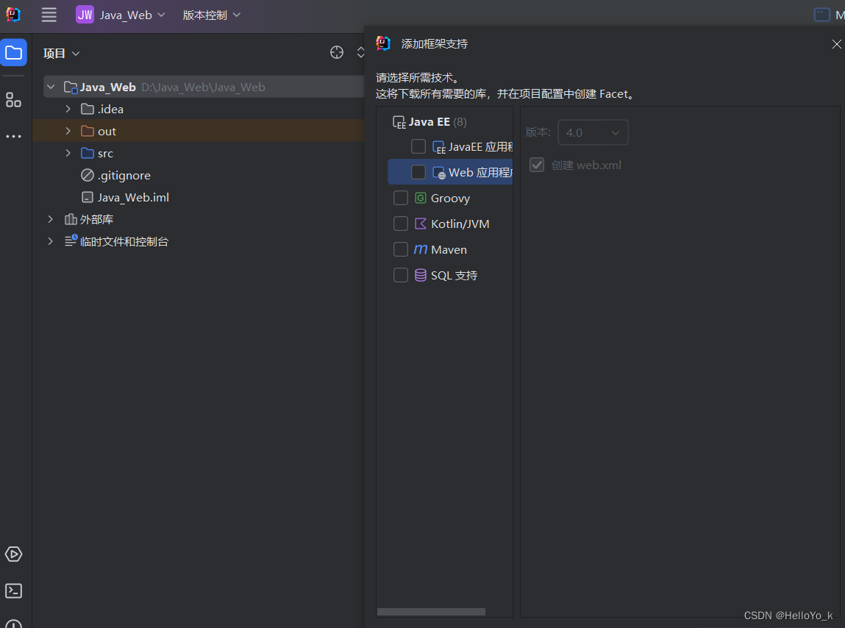Check the Kotlin/JVM checkbox
The image size is (845, 628).
click(x=400, y=224)
